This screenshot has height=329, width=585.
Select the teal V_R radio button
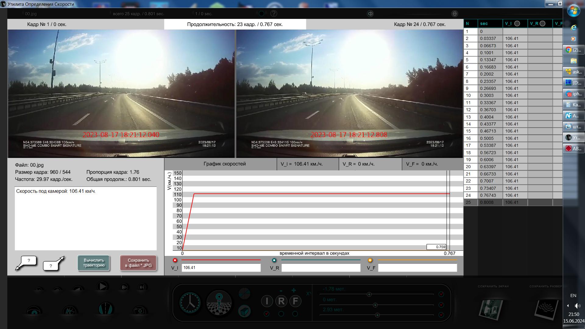pyautogui.click(x=274, y=260)
